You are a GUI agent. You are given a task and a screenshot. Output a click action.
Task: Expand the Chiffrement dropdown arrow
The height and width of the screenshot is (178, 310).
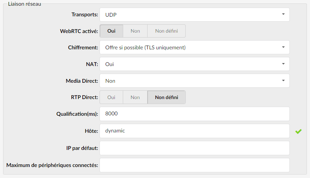283,47
